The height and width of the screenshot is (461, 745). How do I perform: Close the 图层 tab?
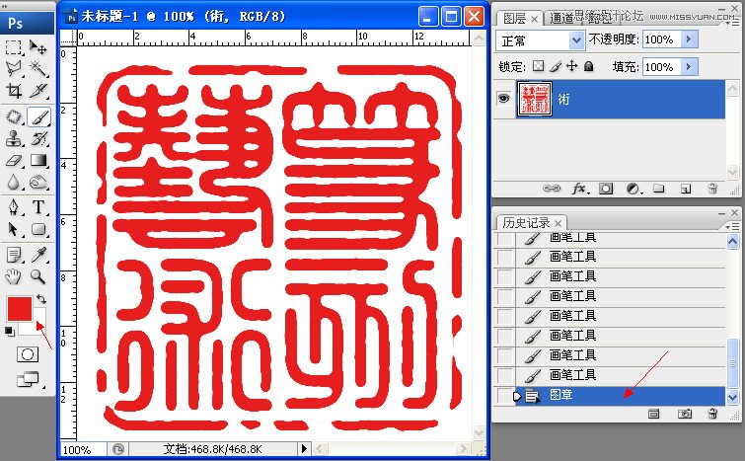tap(534, 19)
